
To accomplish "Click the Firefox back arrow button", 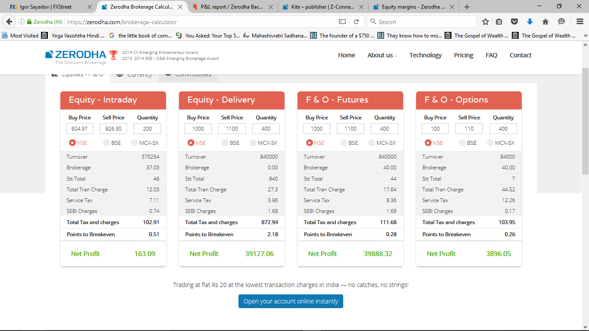I will point(9,22).
